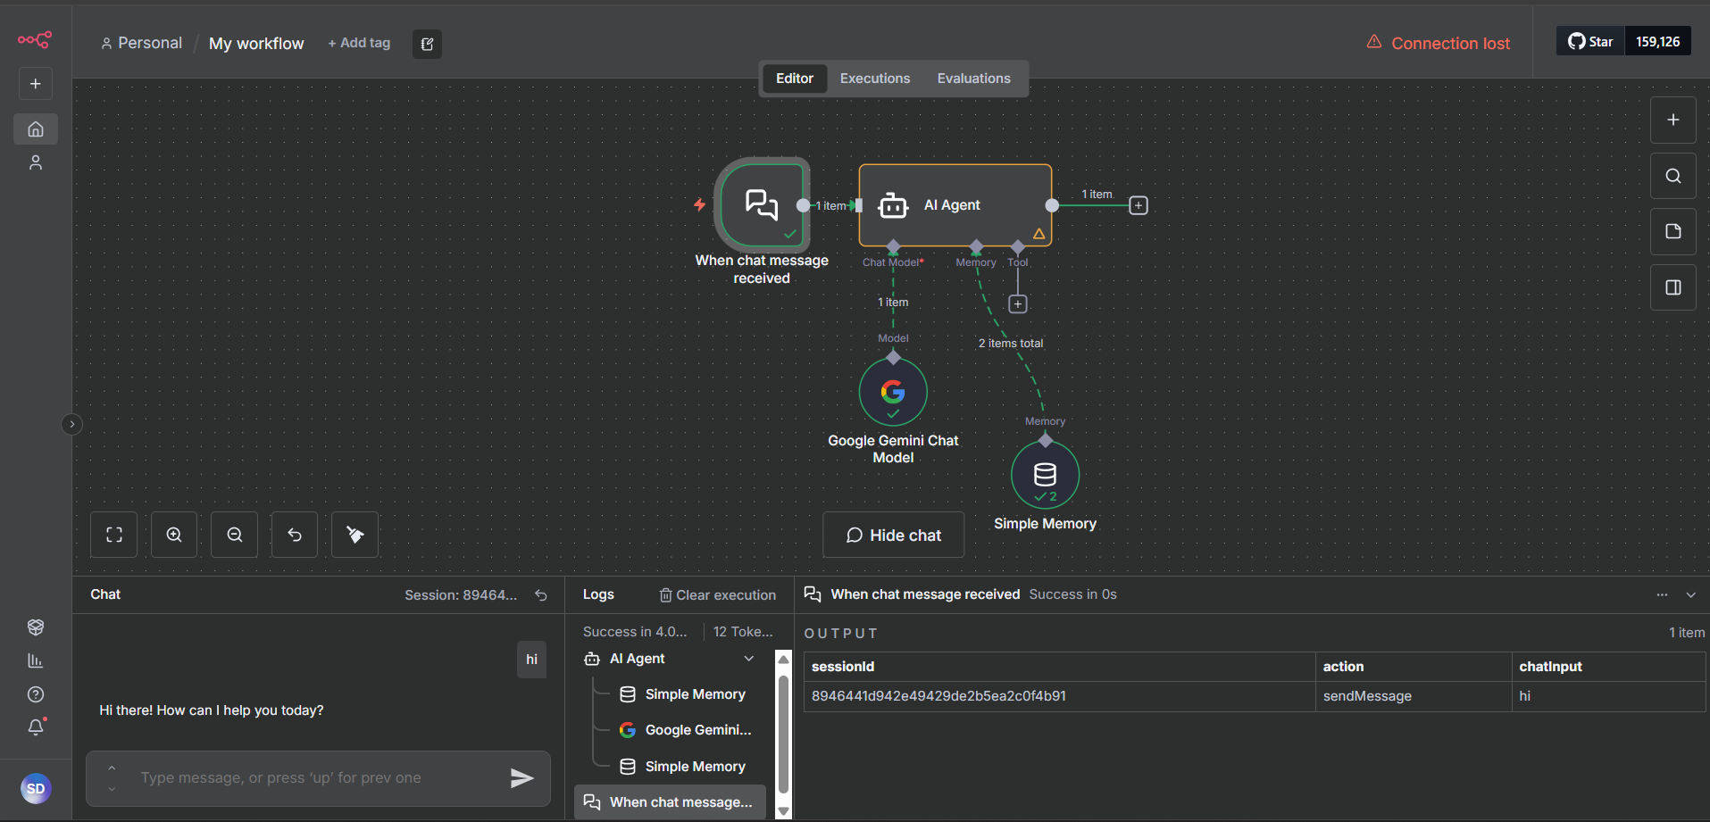1710x822 pixels.
Task: Star the repository on GitHub
Action: click(x=1589, y=40)
